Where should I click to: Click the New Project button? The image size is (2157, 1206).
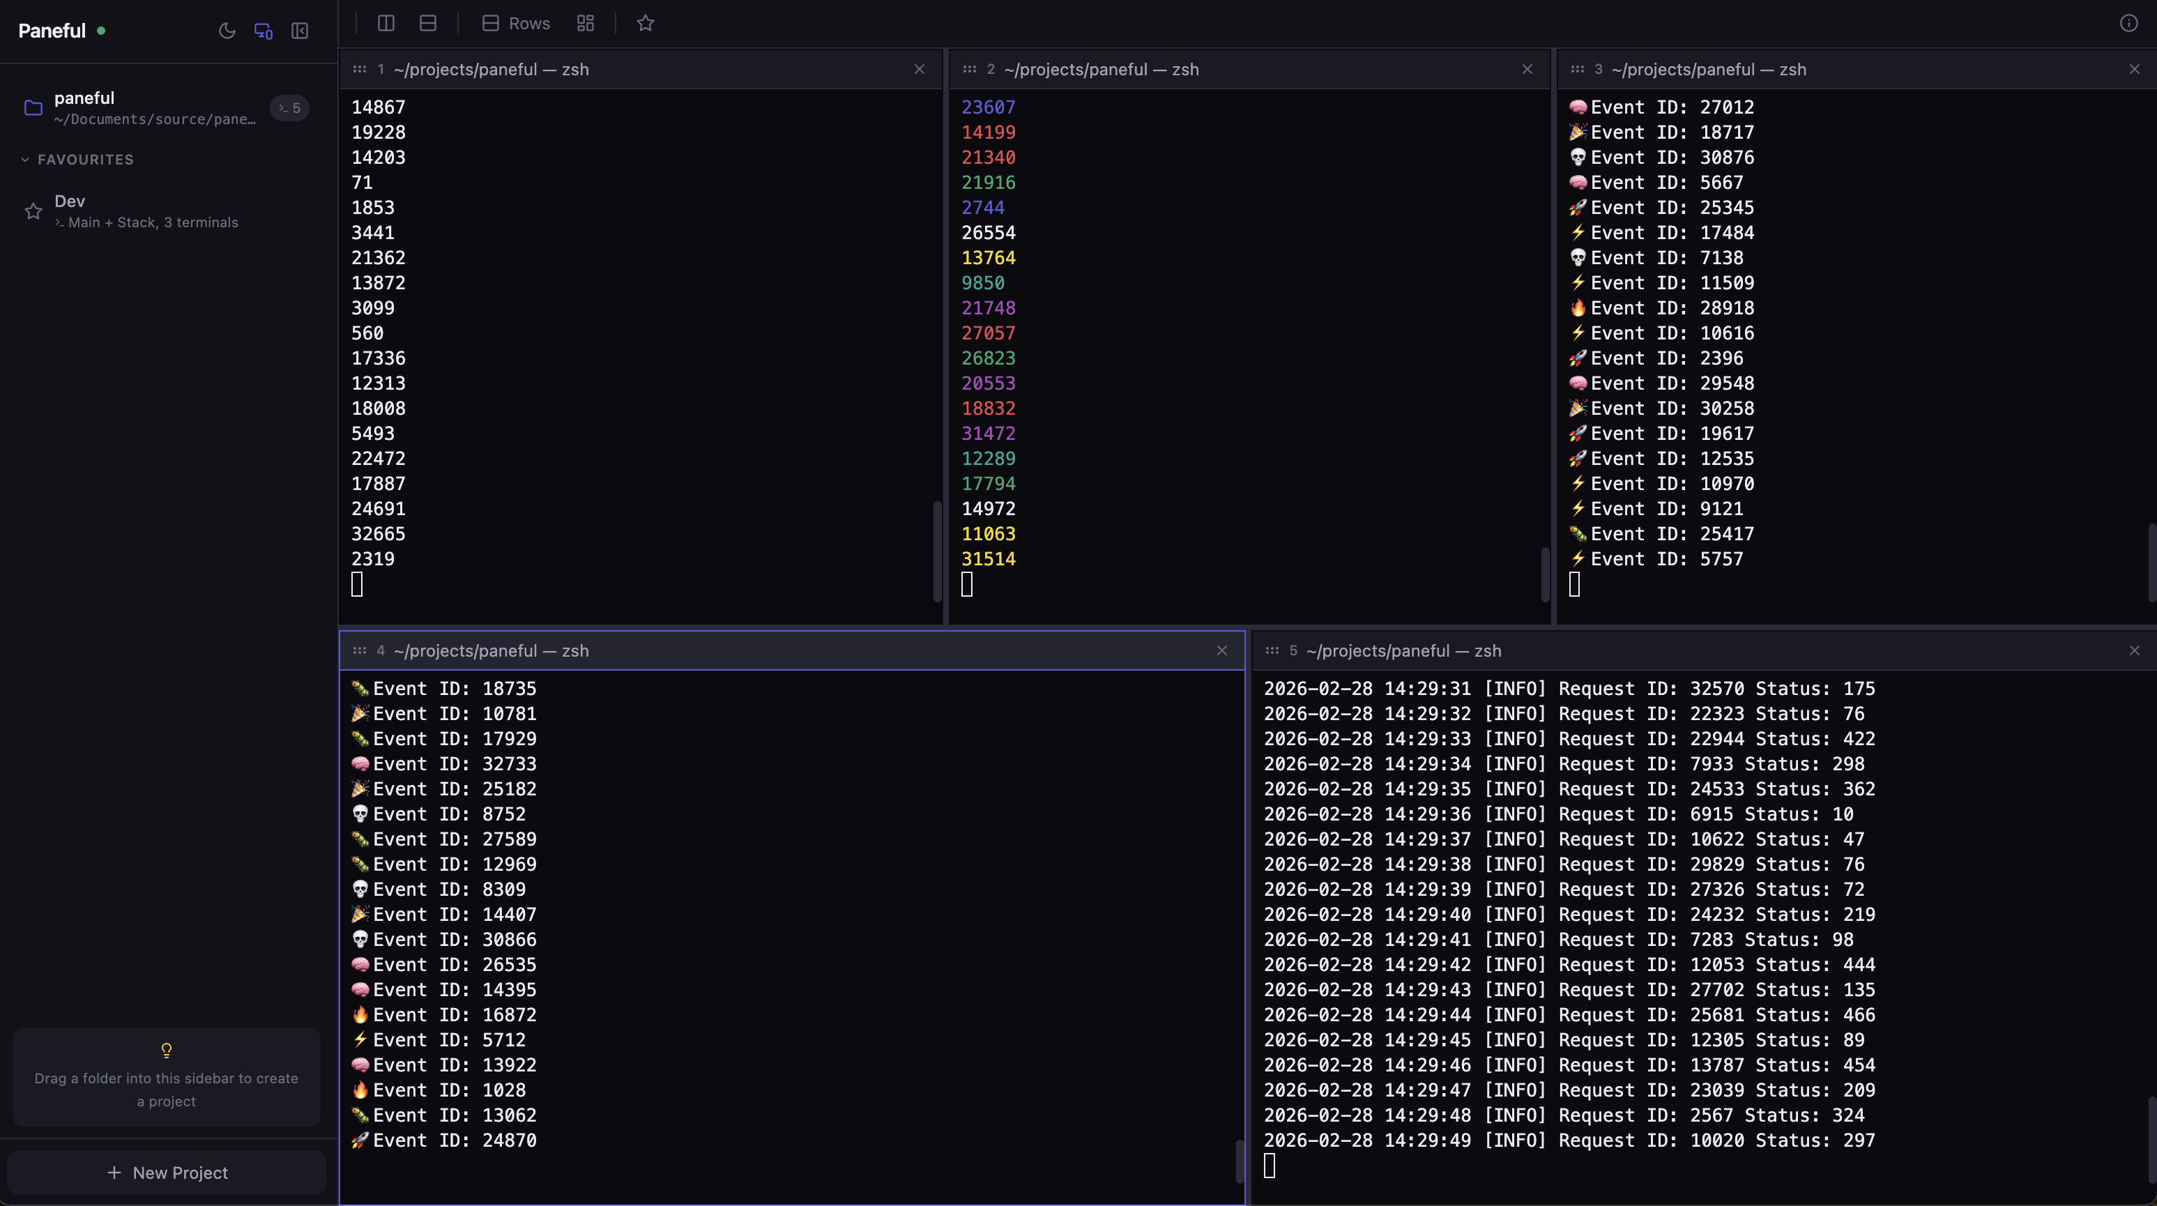(167, 1173)
